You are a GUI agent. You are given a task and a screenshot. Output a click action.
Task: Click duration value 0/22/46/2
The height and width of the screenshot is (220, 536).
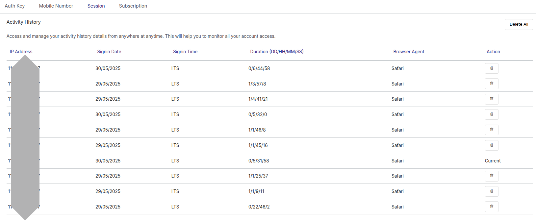click(x=259, y=207)
